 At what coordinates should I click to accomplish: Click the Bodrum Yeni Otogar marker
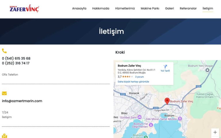[207, 70]
